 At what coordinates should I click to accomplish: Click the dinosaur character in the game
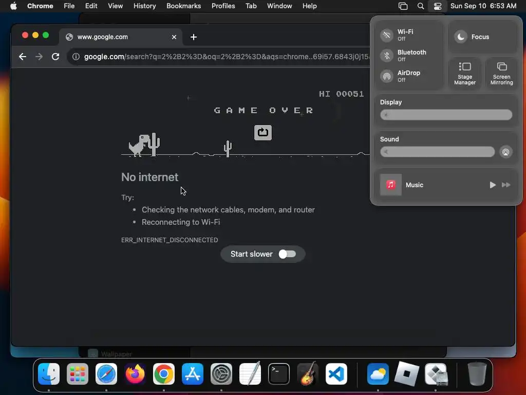point(139,145)
